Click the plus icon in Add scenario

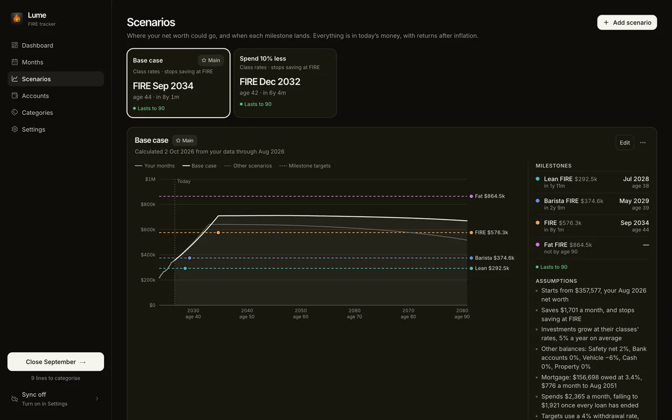(x=606, y=23)
